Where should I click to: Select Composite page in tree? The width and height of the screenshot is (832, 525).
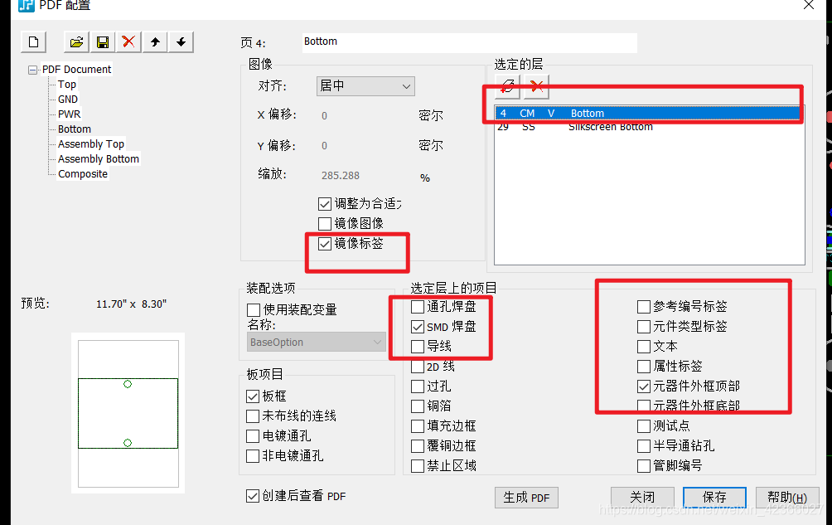83,173
